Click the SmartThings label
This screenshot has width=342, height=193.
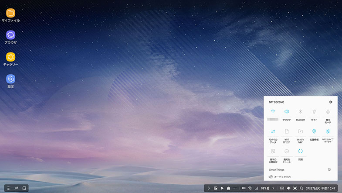point(277,169)
